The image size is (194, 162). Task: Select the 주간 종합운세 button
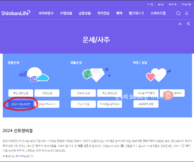109,93
